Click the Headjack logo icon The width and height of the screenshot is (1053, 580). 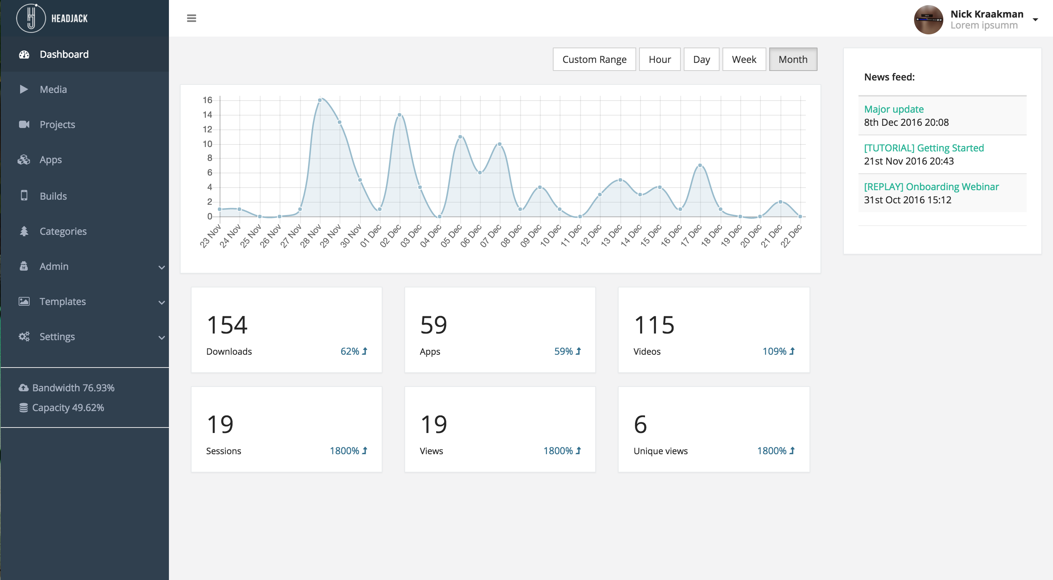click(x=31, y=18)
